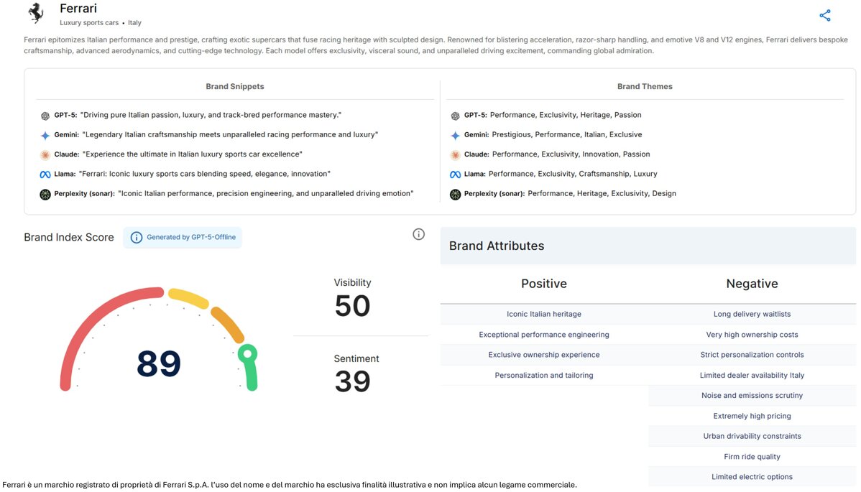The width and height of the screenshot is (861, 492).
Task: Click the Positive column header
Action: pyautogui.click(x=544, y=284)
